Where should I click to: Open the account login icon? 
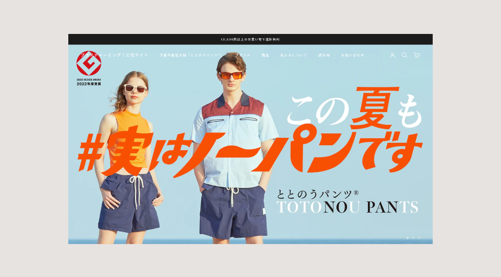click(x=392, y=55)
